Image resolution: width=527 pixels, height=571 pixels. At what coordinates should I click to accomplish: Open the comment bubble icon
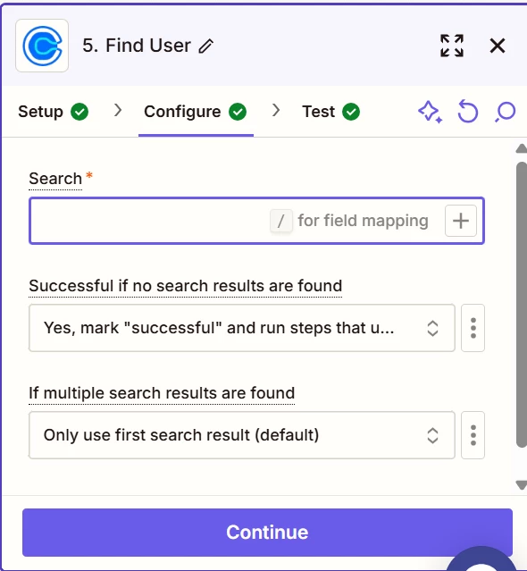[x=506, y=112]
